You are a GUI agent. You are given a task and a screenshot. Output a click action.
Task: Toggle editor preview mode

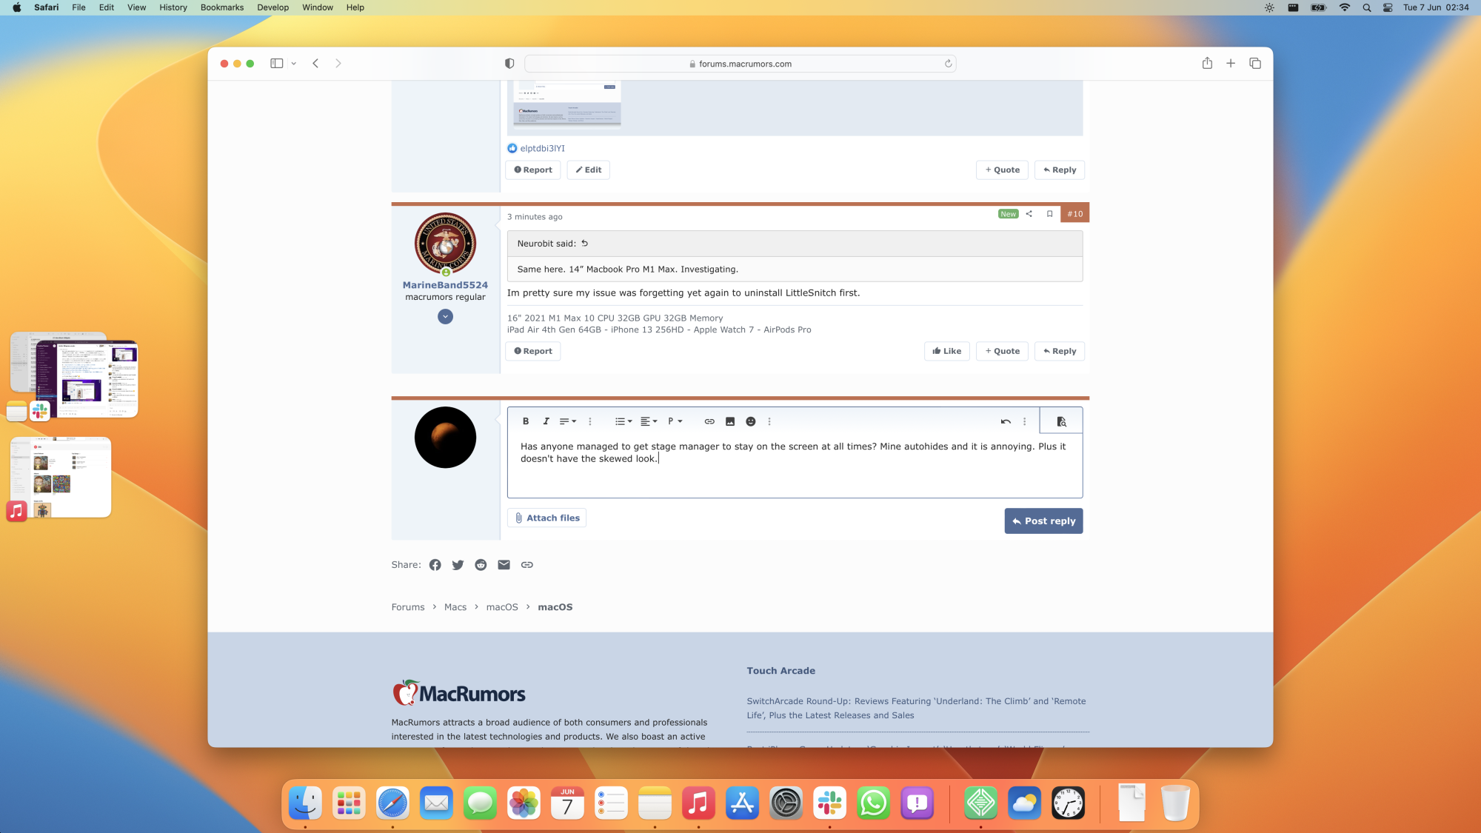point(1061,421)
